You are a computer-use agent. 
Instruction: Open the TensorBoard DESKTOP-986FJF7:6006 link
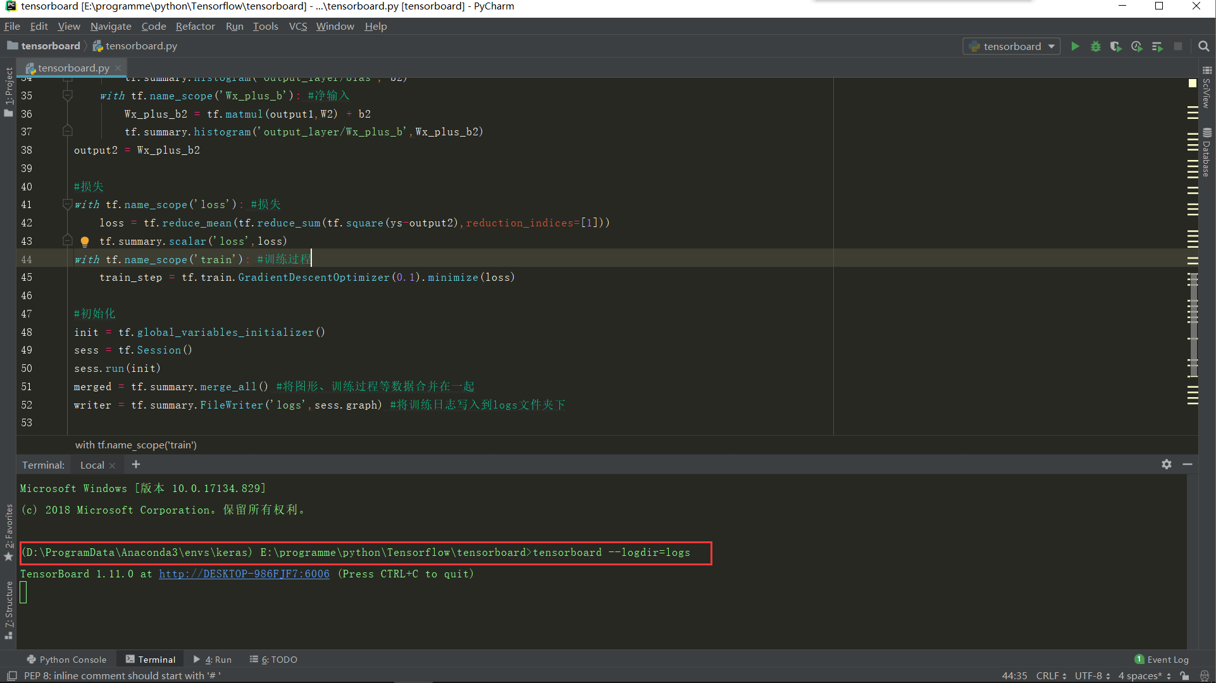(244, 574)
